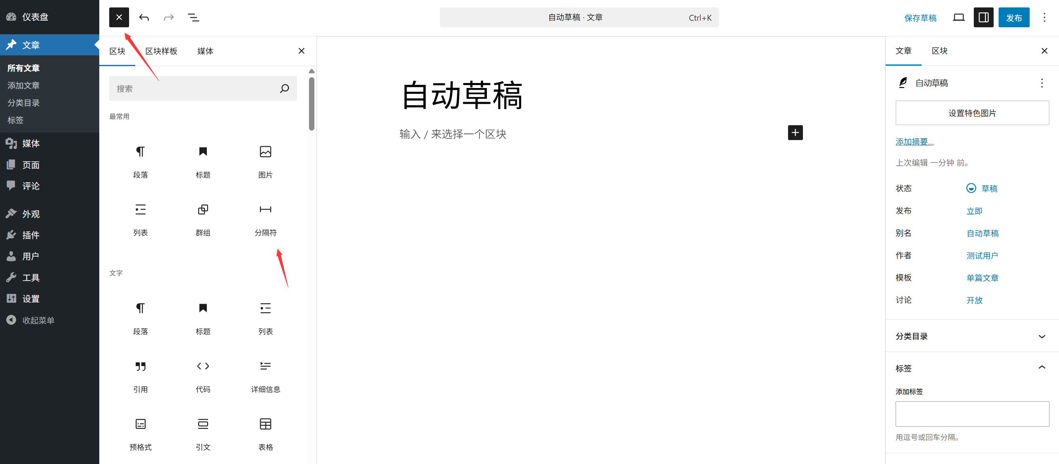
Task: Open the options menu three dots top-right
Action: pos(1045,17)
